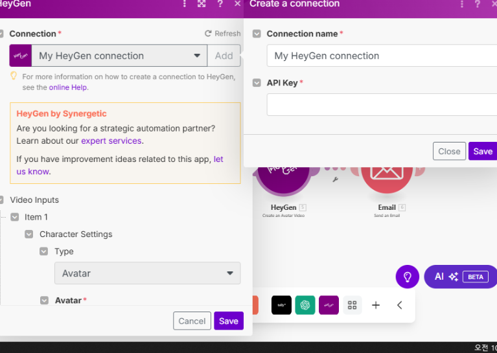Select the Email module on canvas
497x353 pixels.
[x=387, y=179]
